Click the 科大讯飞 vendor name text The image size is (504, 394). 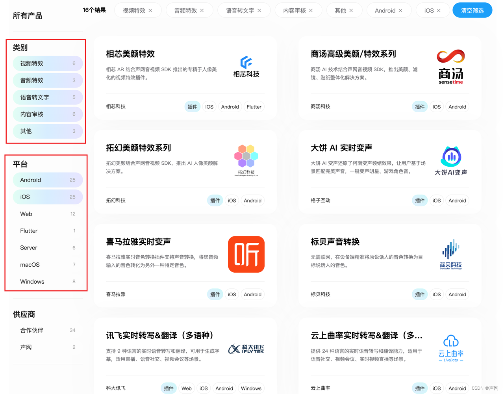coord(116,388)
